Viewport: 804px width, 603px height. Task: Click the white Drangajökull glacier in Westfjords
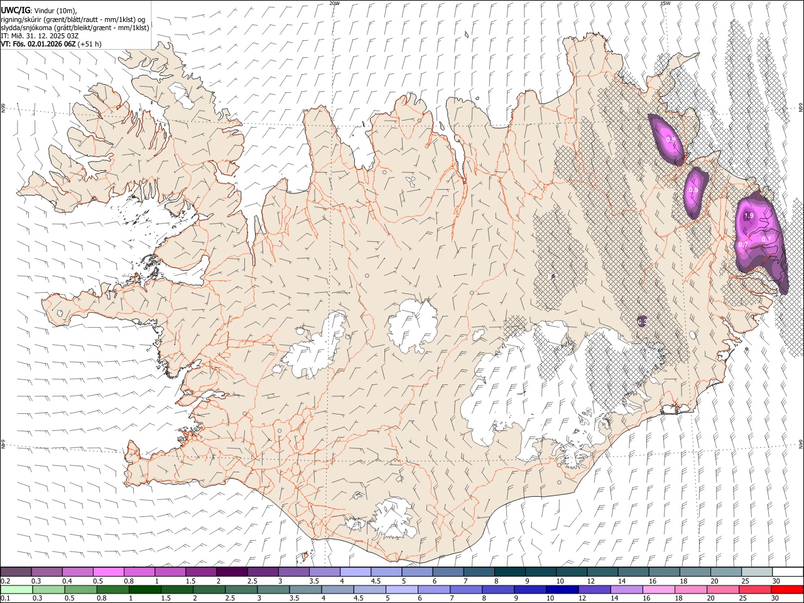(x=183, y=96)
